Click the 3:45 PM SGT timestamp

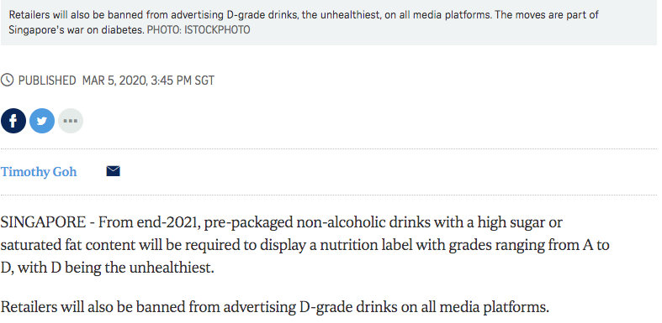183,81
